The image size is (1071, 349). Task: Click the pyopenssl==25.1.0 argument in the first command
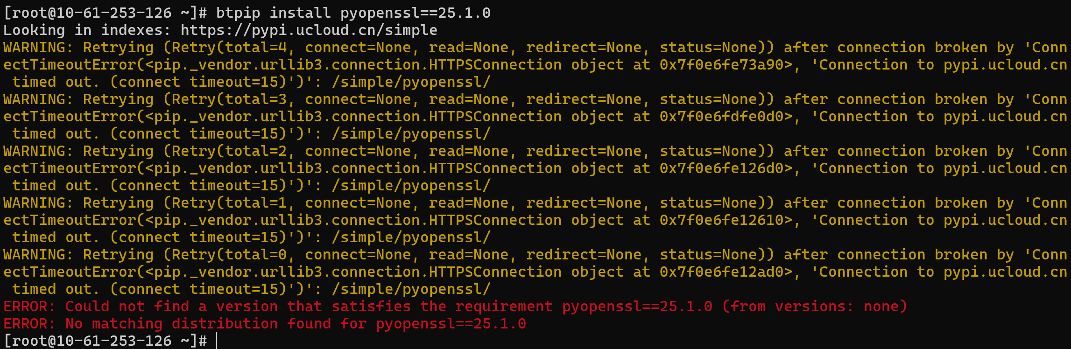pos(415,13)
